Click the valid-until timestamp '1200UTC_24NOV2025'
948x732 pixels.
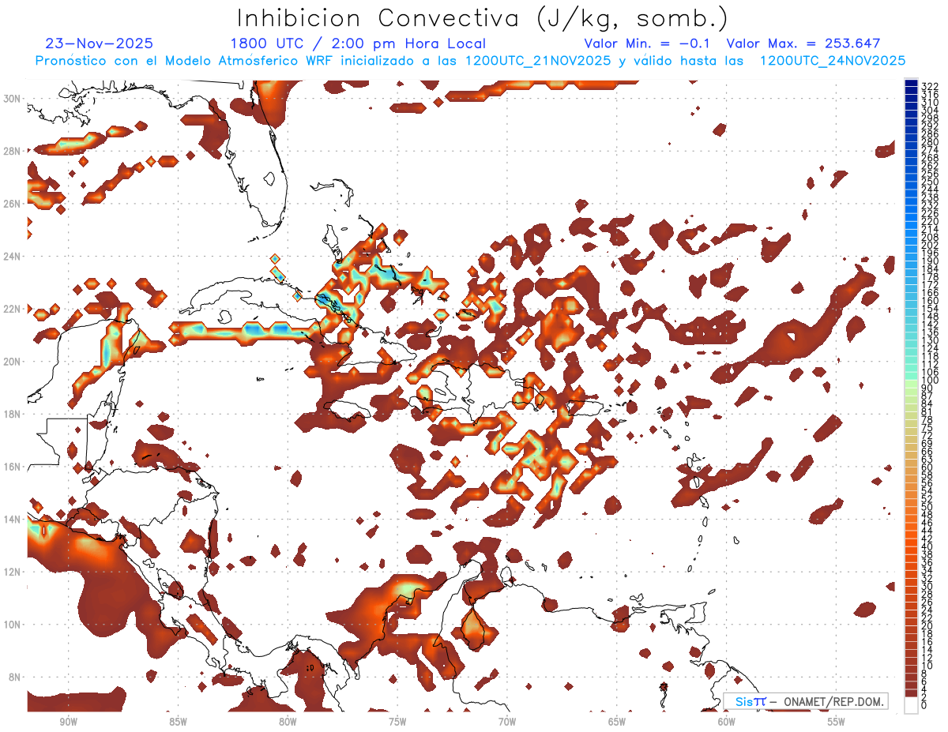point(832,61)
